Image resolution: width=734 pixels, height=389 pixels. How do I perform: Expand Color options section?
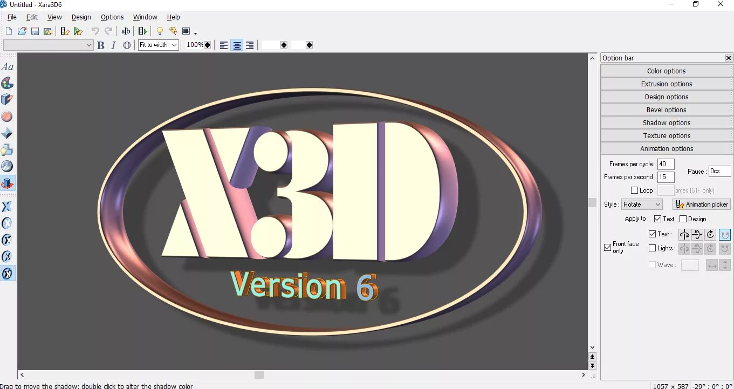point(667,71)
